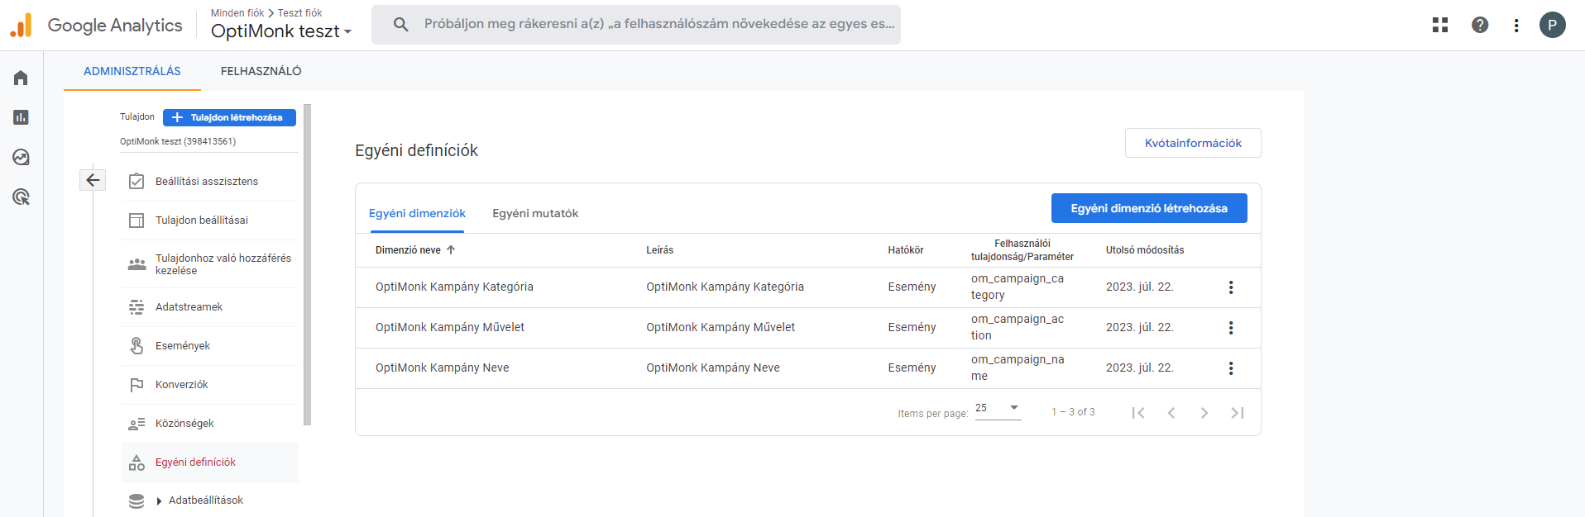Select the Egyéni dimenziók tab
Screen dimensions: 1585x517
click(417, 213)
